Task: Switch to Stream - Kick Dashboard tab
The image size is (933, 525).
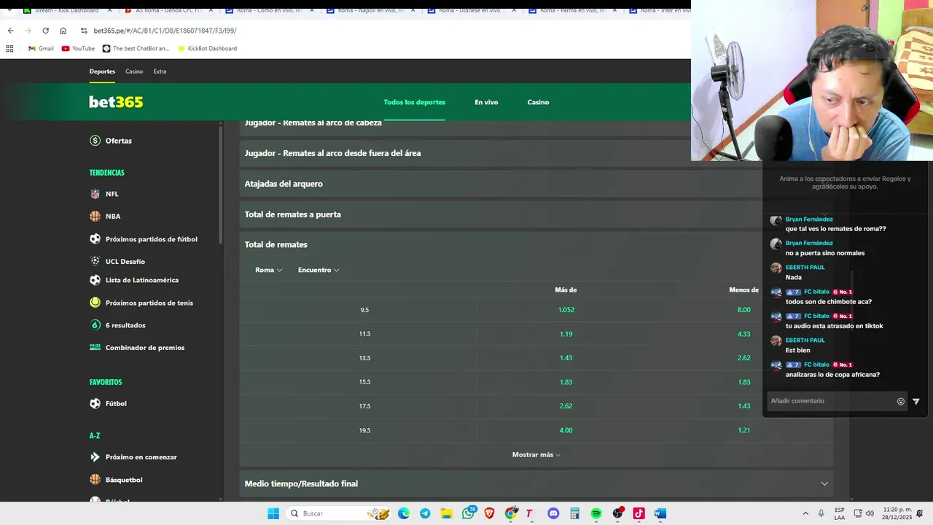Action: click(x=68, y=10)
